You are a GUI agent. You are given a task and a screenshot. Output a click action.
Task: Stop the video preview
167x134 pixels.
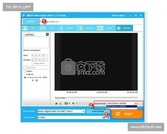coord(60,104)
